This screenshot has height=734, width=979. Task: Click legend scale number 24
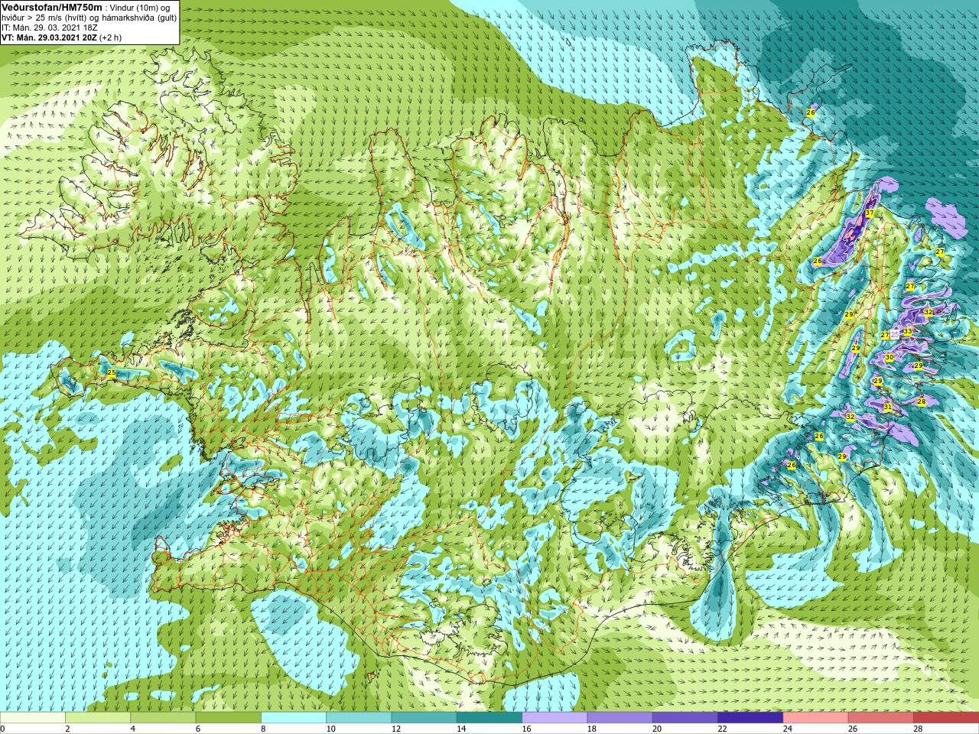click(787, 729)
